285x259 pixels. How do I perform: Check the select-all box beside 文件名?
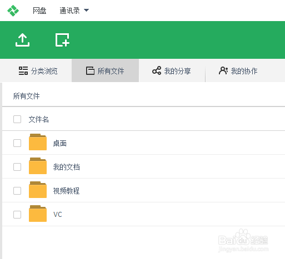point(17,119)
